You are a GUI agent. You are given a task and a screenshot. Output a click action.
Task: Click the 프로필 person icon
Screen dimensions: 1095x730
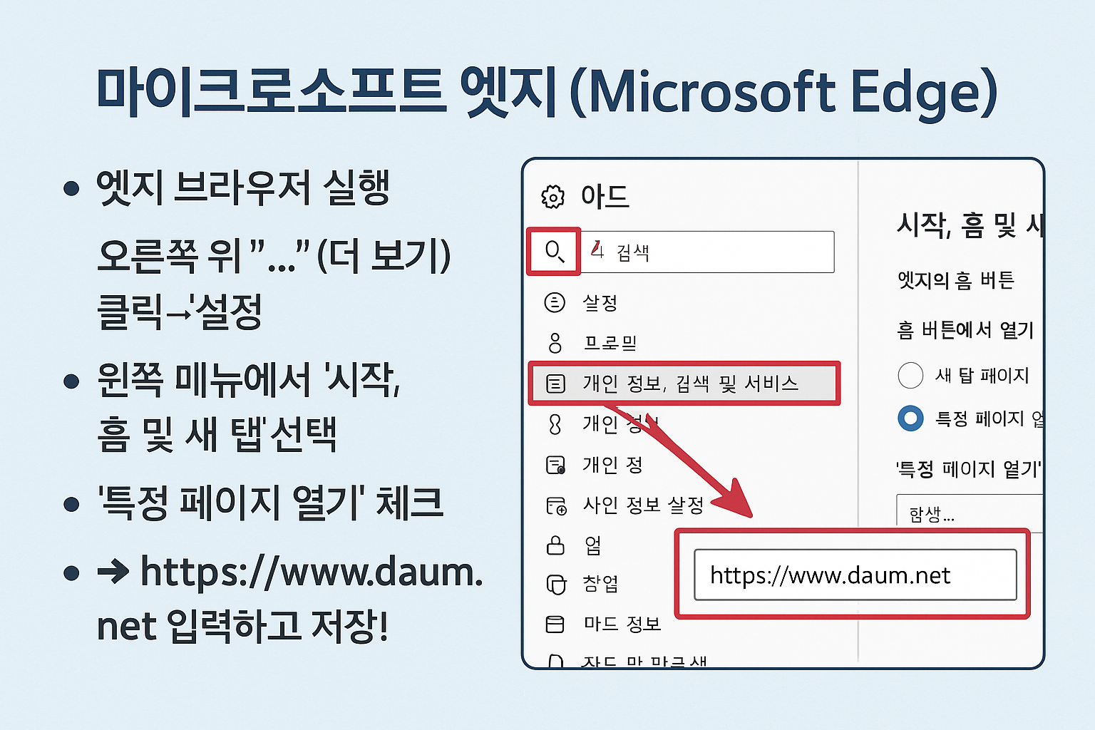point(555,343)
